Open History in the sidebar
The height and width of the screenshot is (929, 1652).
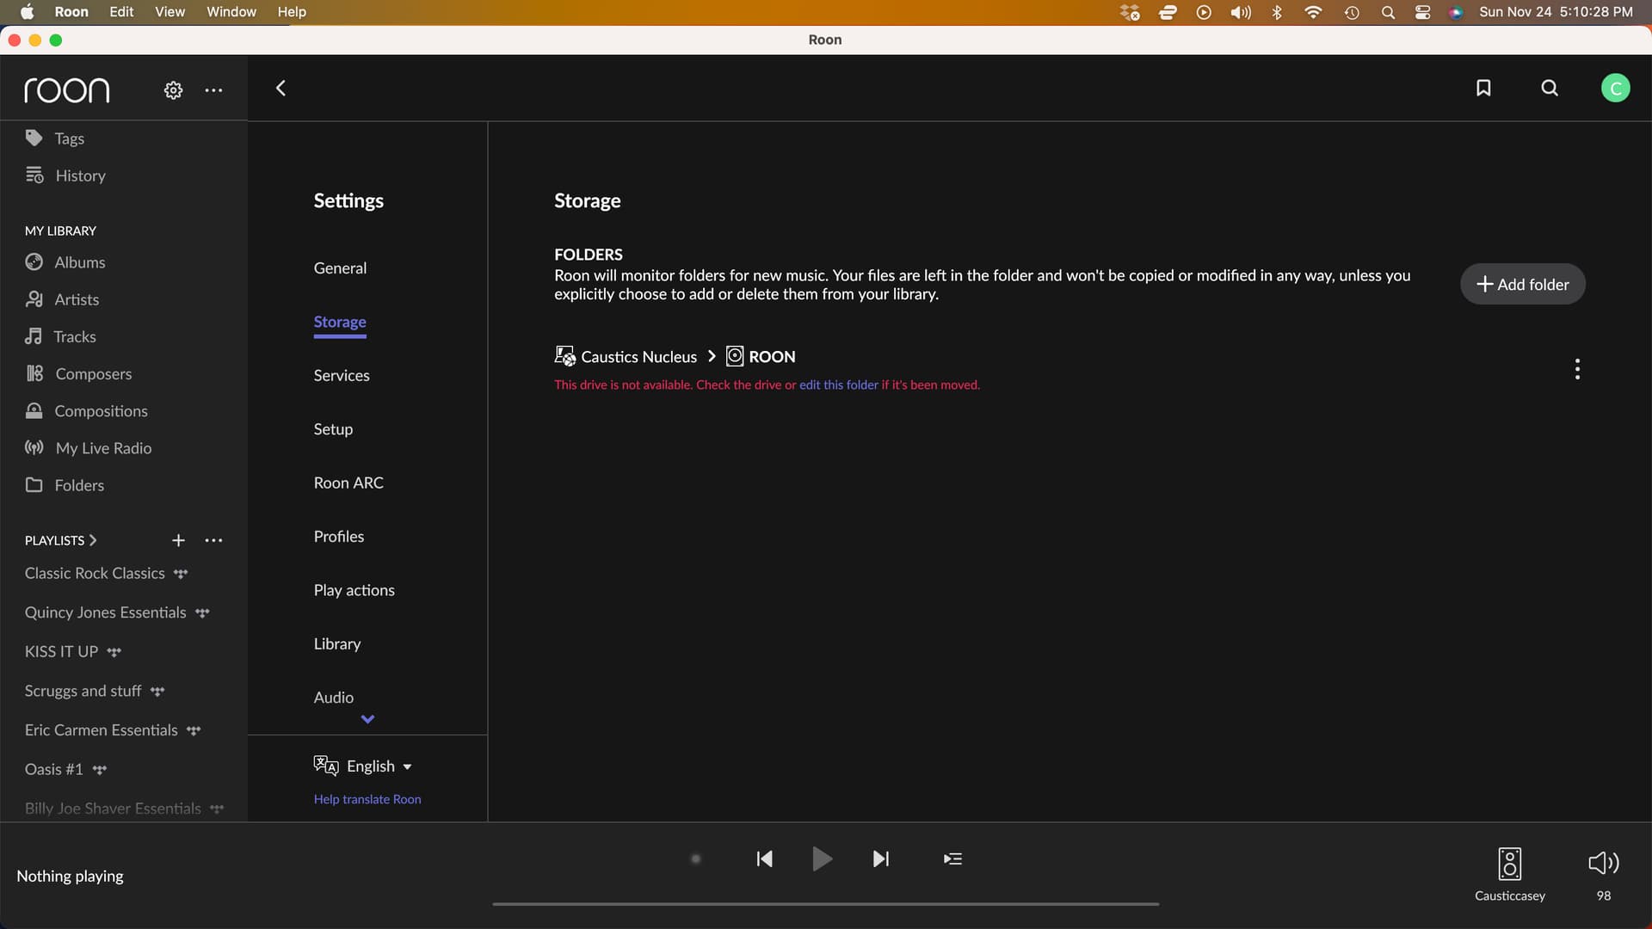point(65,175)
